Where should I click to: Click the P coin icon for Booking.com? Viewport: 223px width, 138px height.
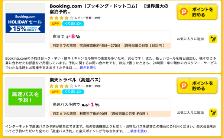point(184,12)
